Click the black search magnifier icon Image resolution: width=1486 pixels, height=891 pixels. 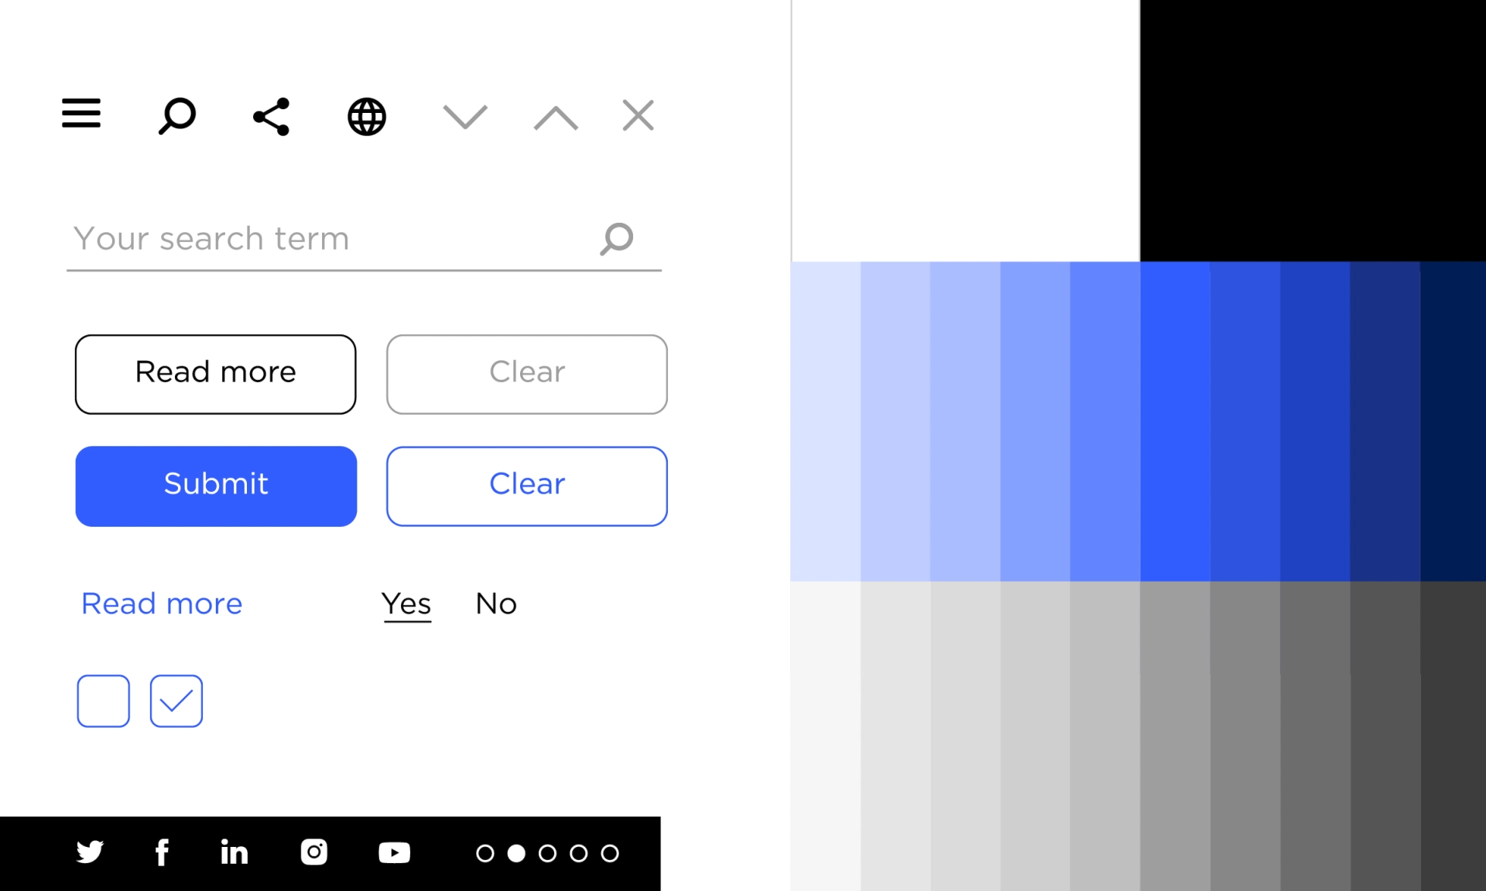click(x=177, y=116)
